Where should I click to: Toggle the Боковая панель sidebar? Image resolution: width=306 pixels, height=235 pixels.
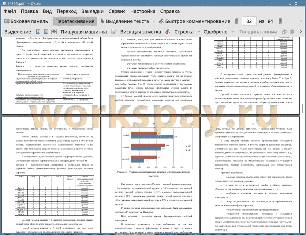[x=26, y=21]
